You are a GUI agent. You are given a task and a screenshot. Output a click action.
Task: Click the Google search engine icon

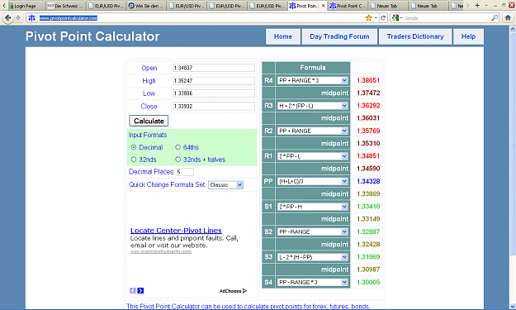(395, 18)
